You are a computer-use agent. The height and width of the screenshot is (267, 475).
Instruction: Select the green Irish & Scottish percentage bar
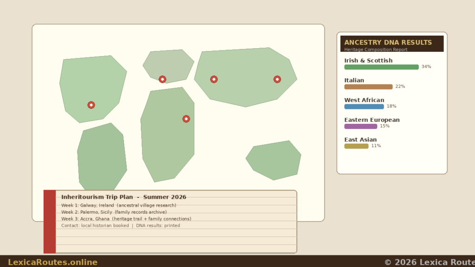pyautogui.click(x=381, y=67)
